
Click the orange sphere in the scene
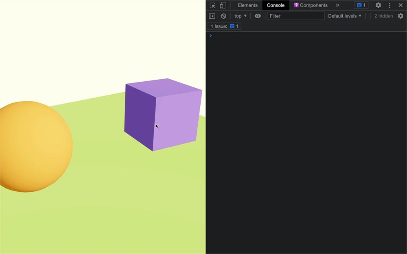pos(36,147)
